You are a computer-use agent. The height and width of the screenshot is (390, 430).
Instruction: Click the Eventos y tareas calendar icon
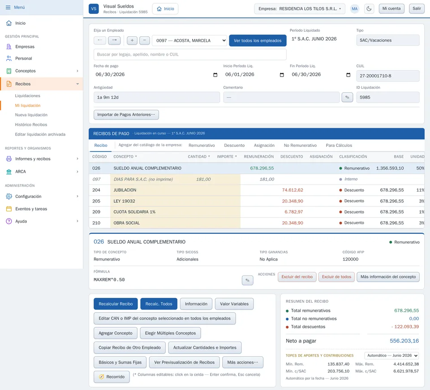tap(9, 209)
